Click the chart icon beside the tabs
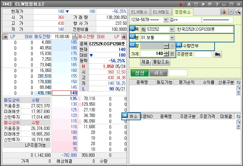Image resolution: width=243 pixels, height=166 pixels. (x=231, y=12)
